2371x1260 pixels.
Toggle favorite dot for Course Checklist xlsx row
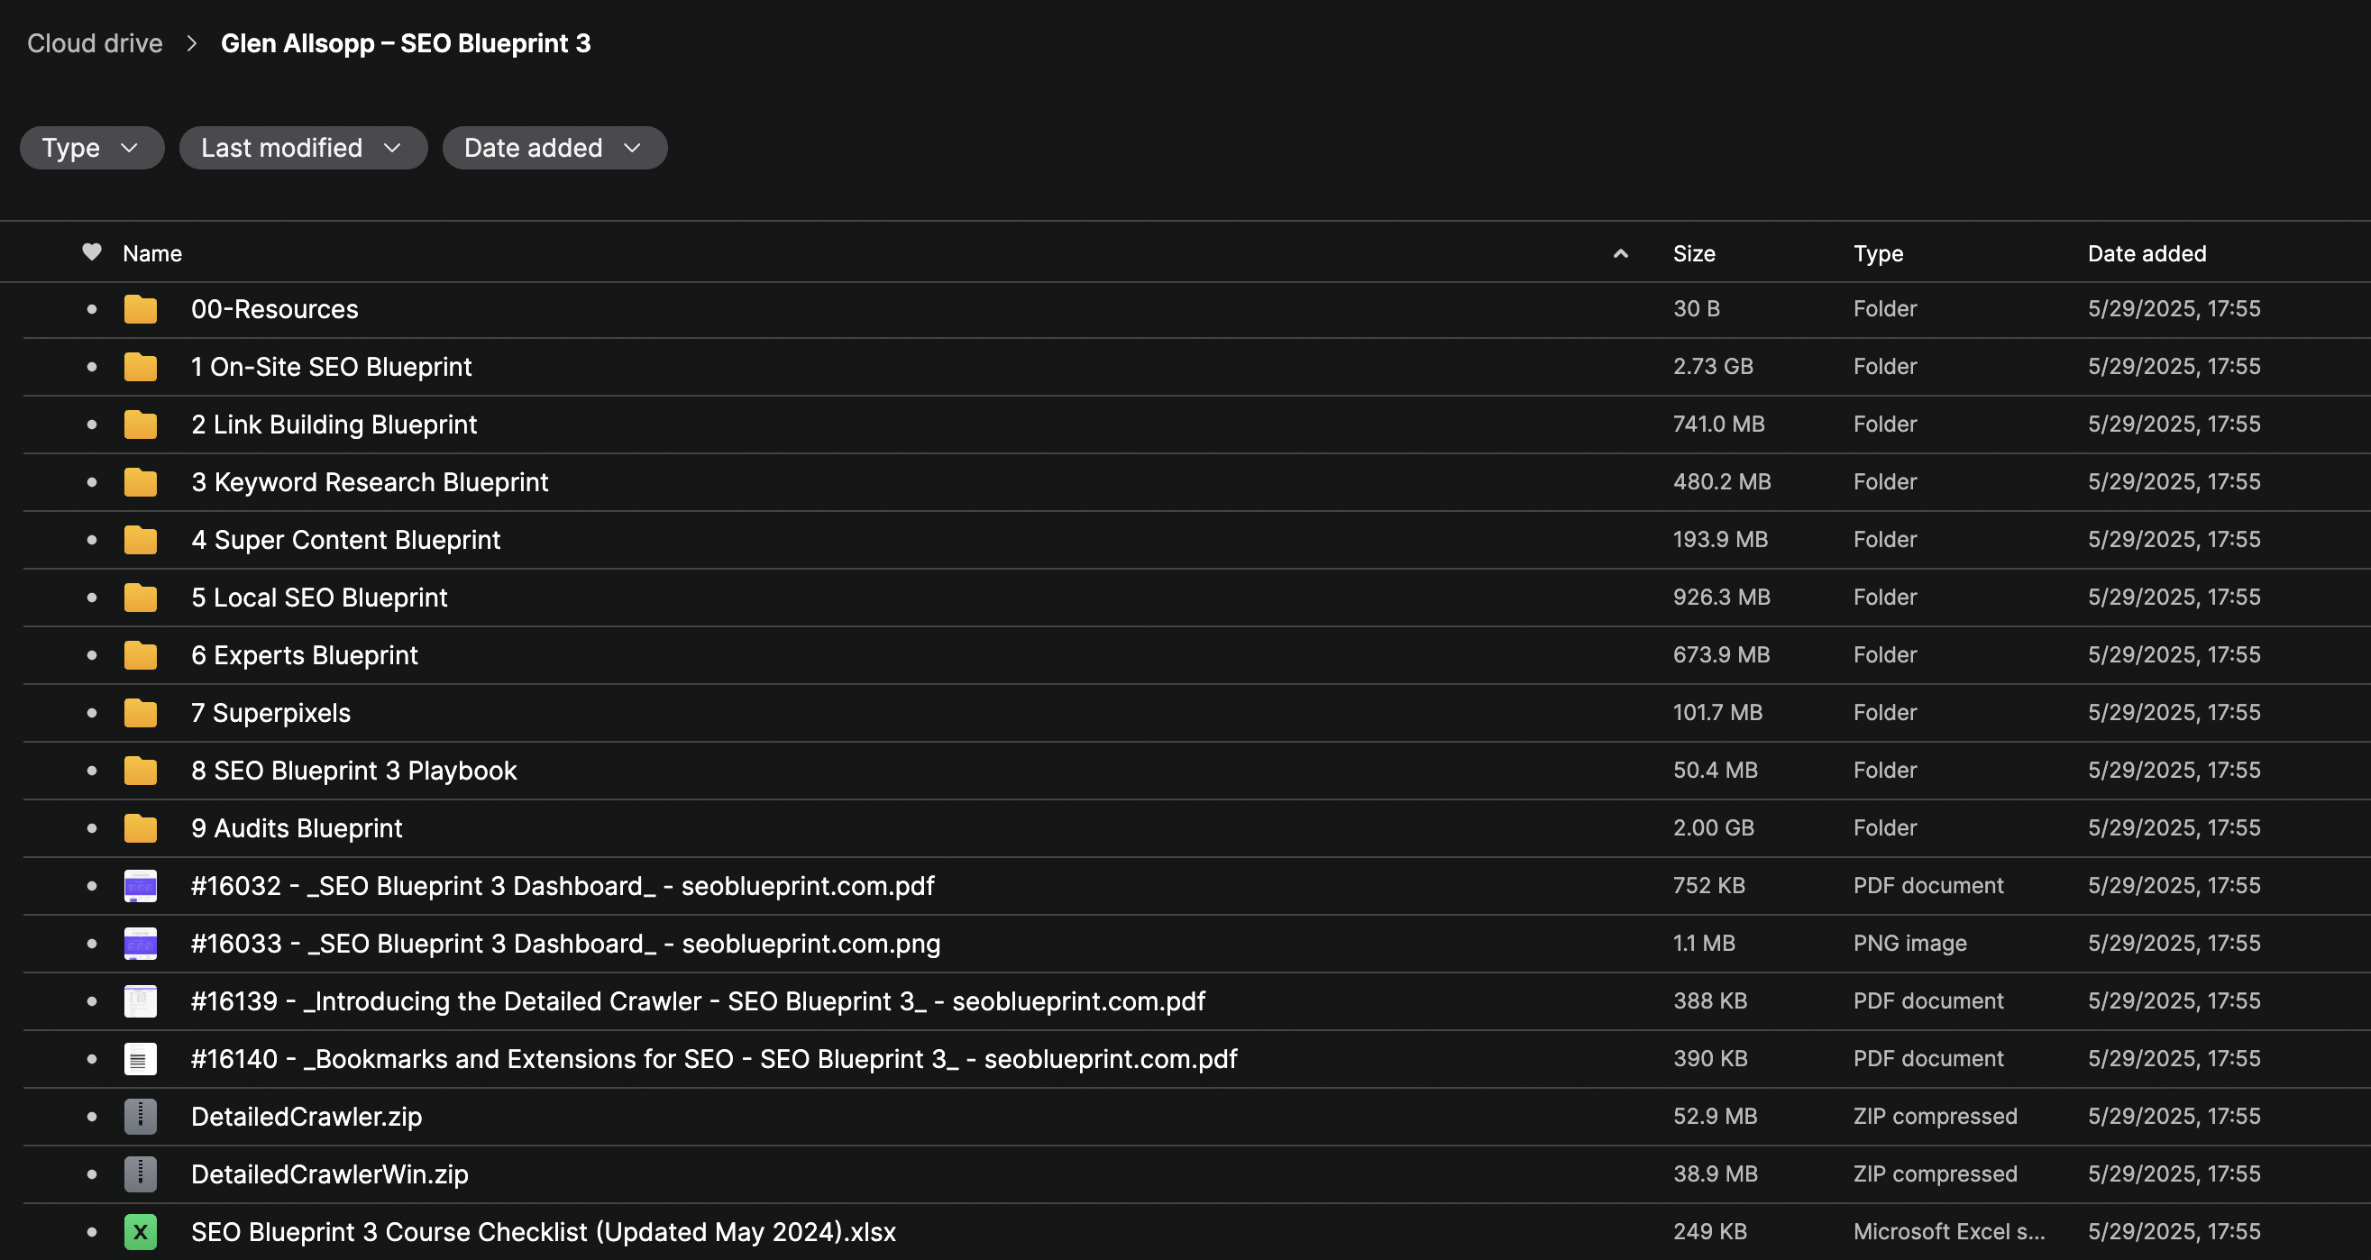(x=92, y=1231)
